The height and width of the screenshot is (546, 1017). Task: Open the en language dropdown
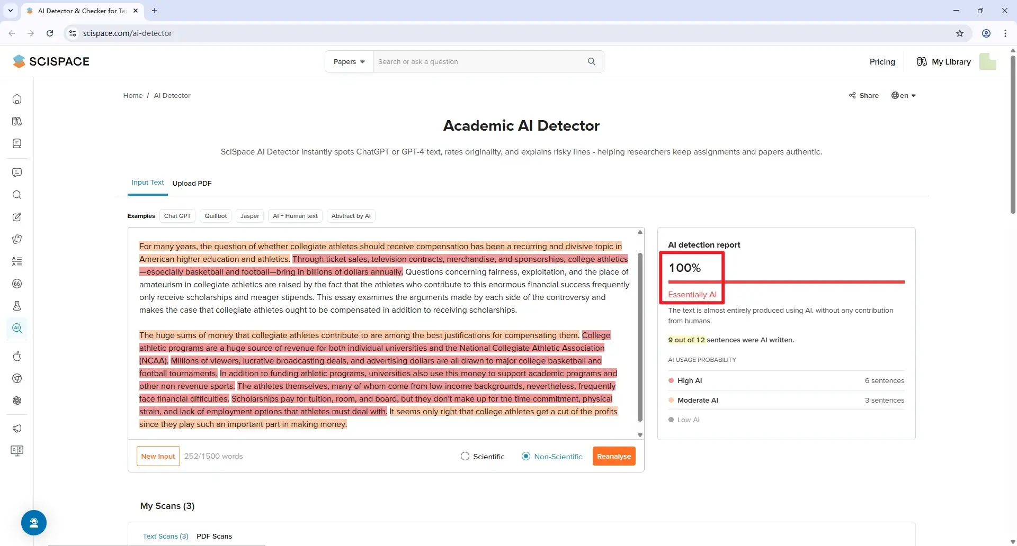tap(904, 96)
